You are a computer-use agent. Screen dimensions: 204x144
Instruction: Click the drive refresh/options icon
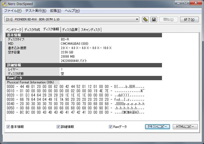[x=145, y=20]
